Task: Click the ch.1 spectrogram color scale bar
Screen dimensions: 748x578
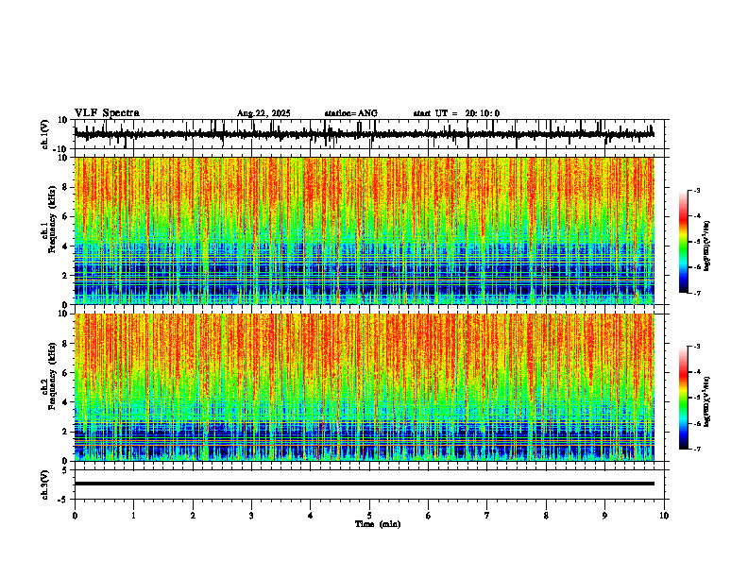Action: click(x=683, y=242)
